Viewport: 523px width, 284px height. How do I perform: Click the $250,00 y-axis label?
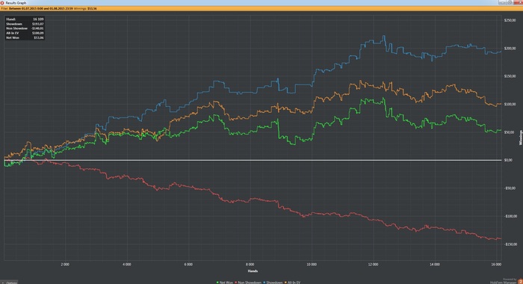coord(510,20)
